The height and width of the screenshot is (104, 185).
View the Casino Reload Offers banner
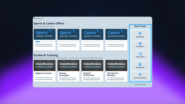pos(116,34)
